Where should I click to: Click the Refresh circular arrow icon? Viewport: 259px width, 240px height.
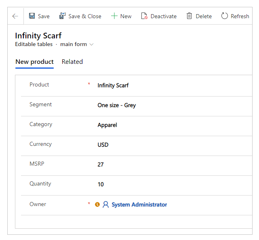[x=224, y=16]
